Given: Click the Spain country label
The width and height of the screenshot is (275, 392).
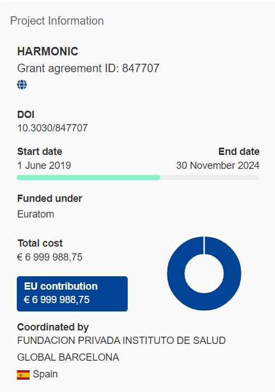Looking at the screenshot, I should (x=45, y=374).
